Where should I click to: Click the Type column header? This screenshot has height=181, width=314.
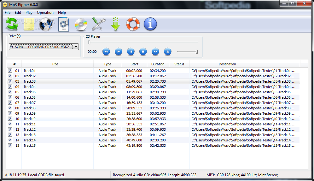108,64
